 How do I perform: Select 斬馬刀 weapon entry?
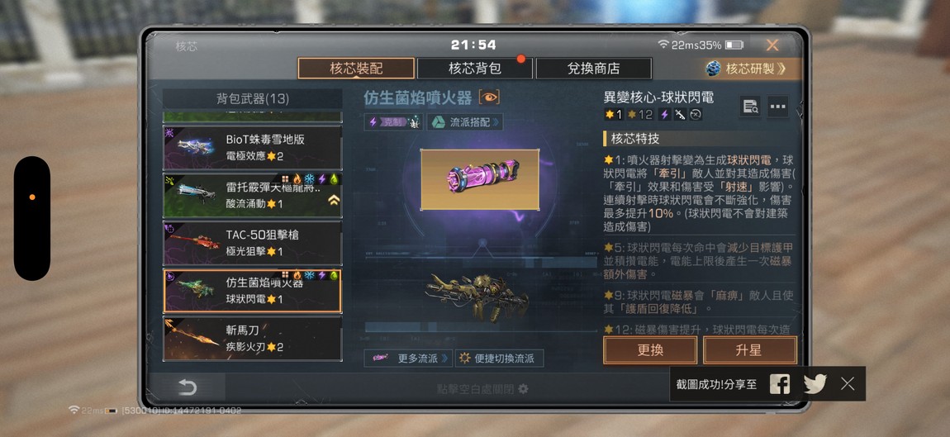pos(253,339)
